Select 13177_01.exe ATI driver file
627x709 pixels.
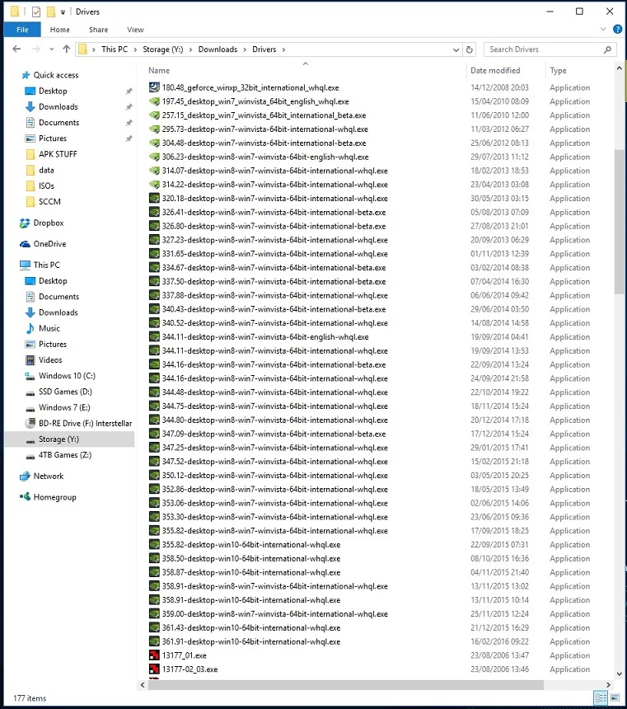(184, 655)
